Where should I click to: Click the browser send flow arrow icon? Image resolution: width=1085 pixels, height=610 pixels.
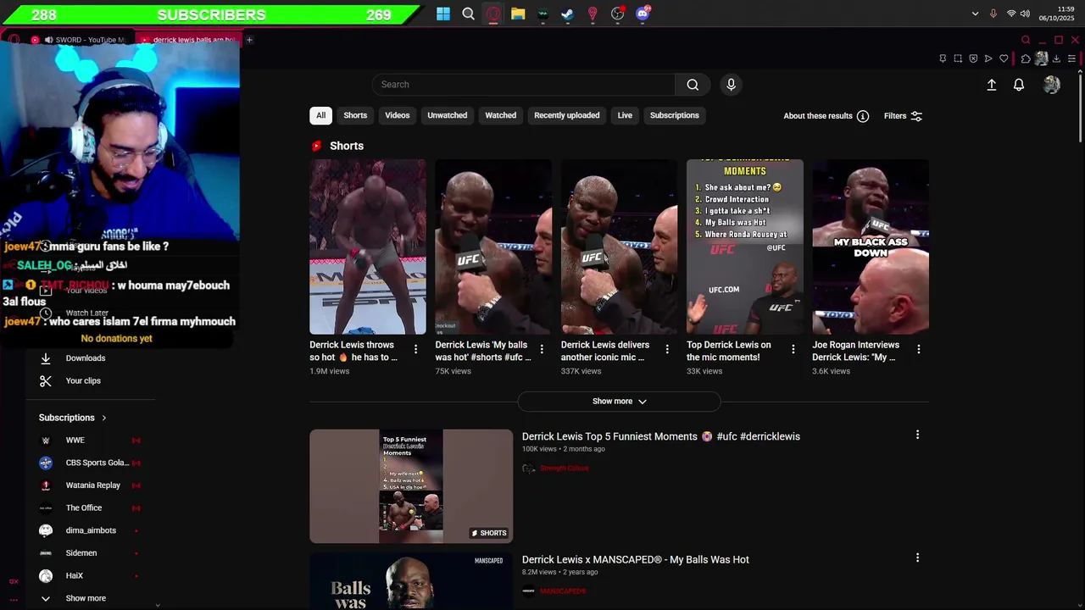(x=988, y=58)
